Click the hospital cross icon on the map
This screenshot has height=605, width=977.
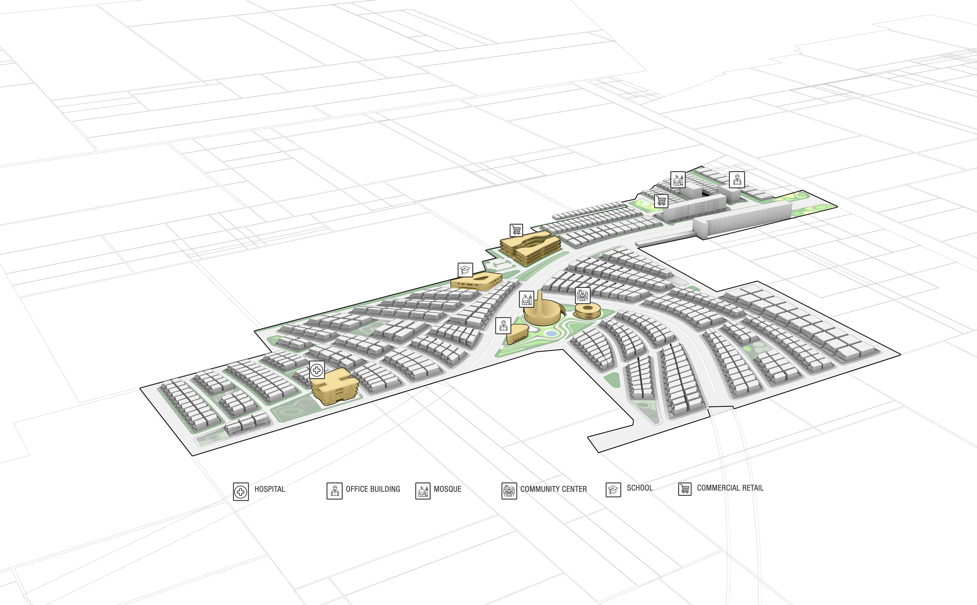coord(317,370)
